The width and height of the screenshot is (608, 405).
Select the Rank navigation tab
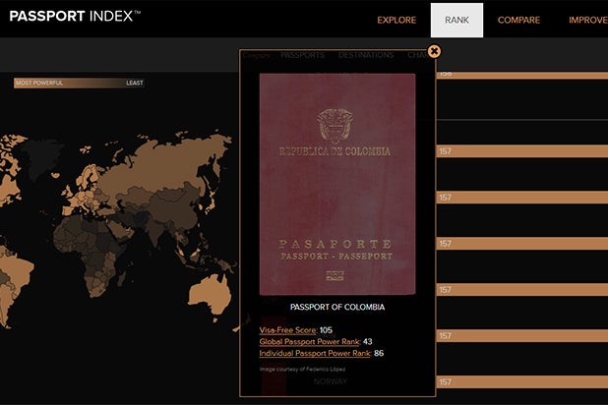[x=456, y=20]
